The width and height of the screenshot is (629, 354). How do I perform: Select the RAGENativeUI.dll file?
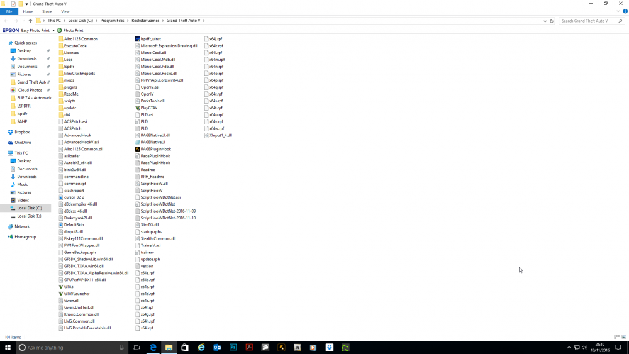coord(153,136)
